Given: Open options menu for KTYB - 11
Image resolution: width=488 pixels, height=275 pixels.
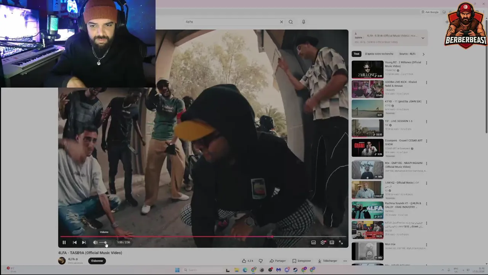Looking at the screenshot, I should (x=426, y=102).
